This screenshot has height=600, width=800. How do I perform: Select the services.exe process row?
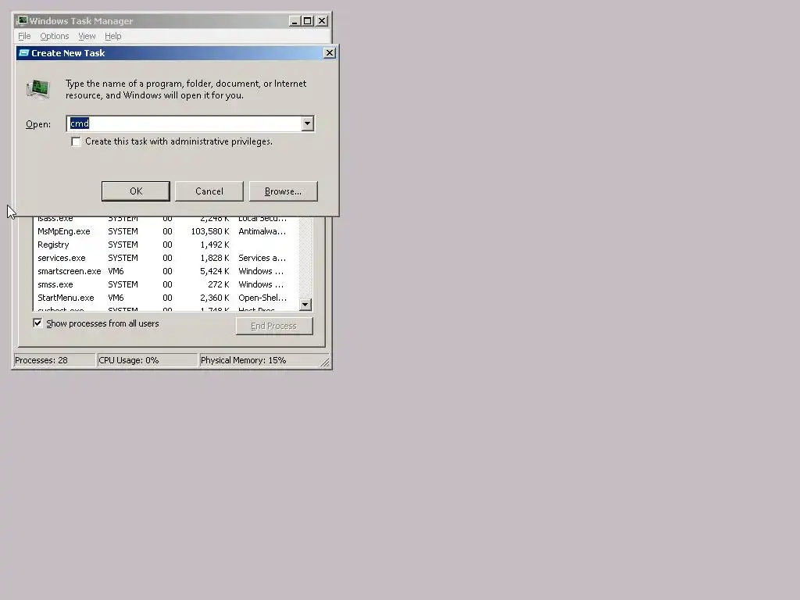166,258
